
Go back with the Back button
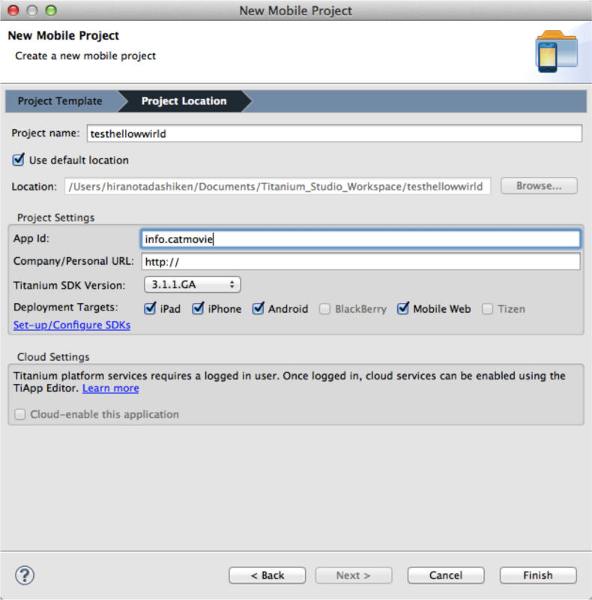pos(268,575)
